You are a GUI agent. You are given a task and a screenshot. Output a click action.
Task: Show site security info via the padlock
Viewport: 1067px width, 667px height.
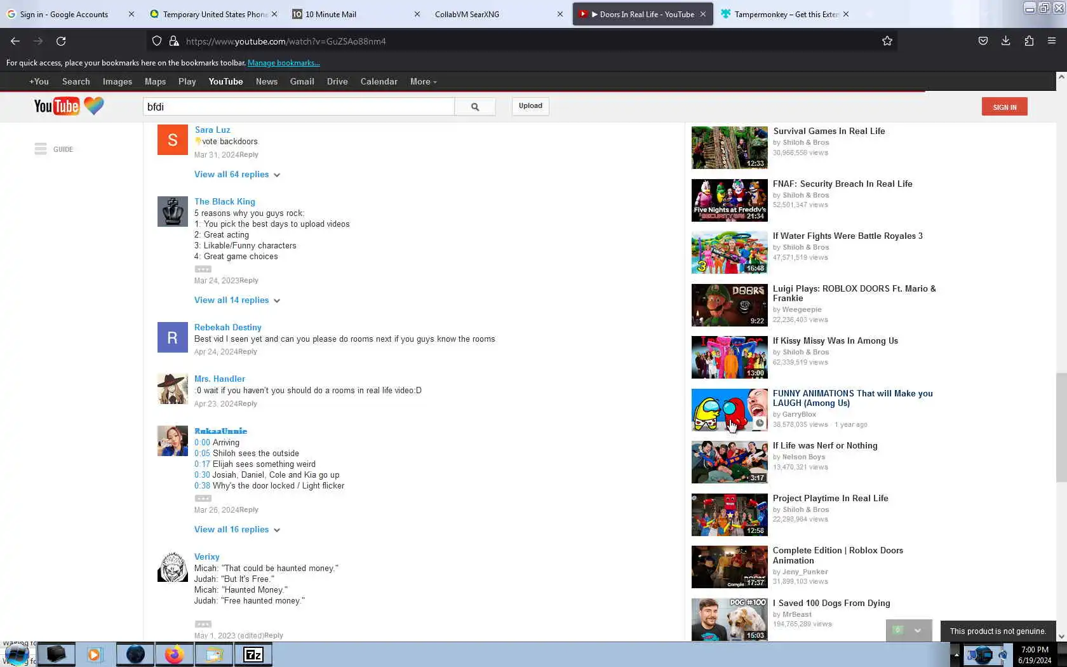(173, 41)
